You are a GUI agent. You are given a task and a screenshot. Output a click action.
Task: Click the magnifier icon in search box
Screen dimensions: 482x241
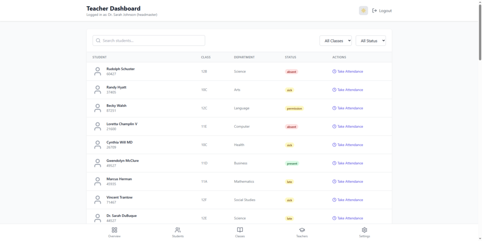pyautogui.click(x=98, y=41)
